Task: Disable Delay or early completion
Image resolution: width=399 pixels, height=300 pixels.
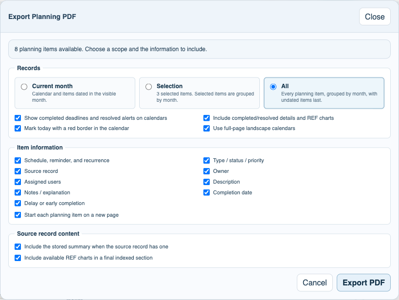Action: (x=18, y=203)
